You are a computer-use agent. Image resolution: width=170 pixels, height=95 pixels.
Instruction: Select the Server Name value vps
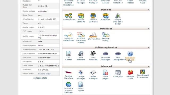pyautogui.click(x=40, y=15)
